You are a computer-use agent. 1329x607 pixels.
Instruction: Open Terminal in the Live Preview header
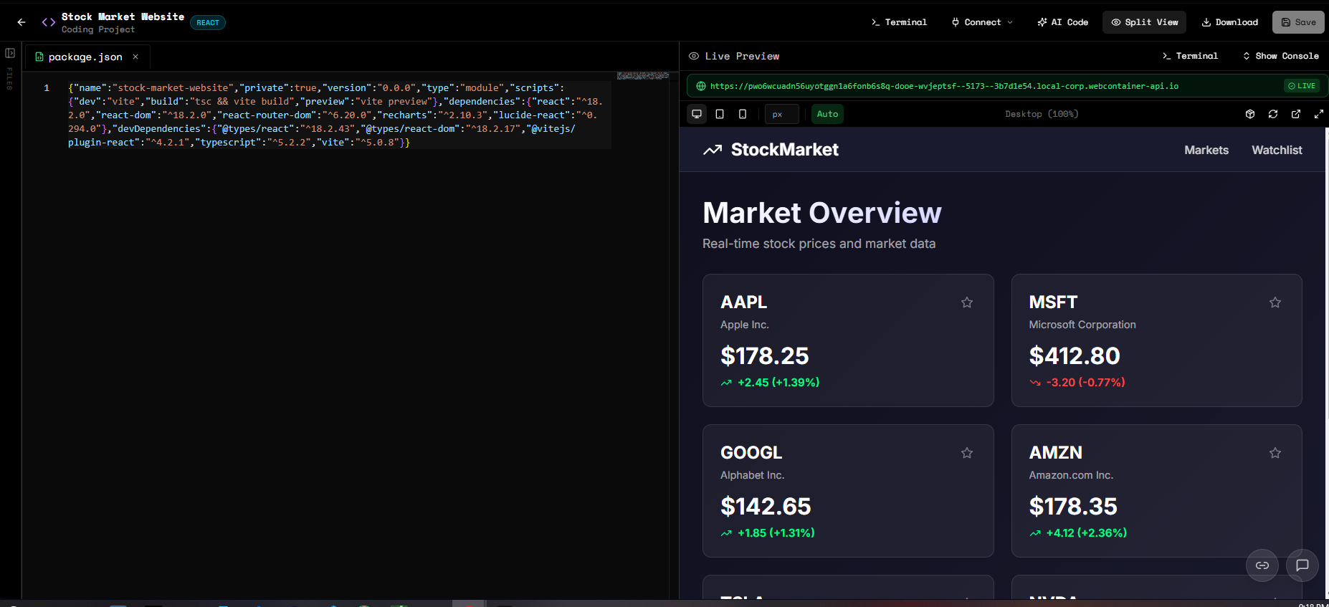tap(1190, 56)
